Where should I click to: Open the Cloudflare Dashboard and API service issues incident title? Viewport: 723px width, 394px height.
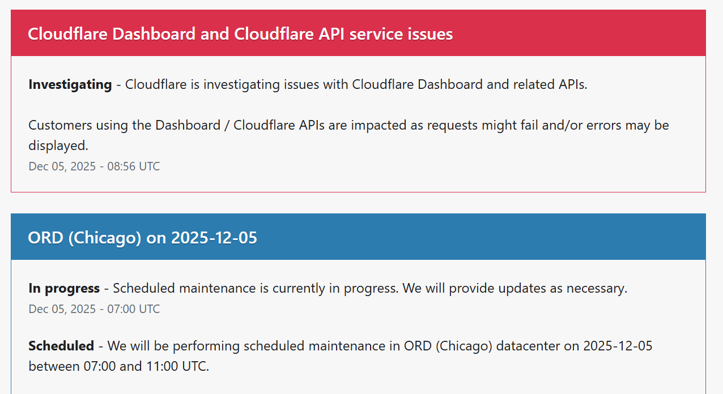[240, 34]
